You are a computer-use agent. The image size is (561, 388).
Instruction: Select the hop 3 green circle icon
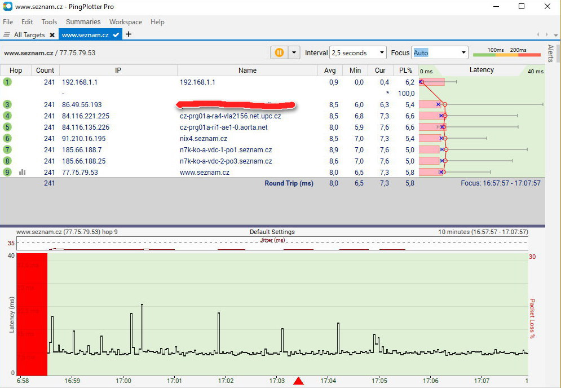[7, 104]
